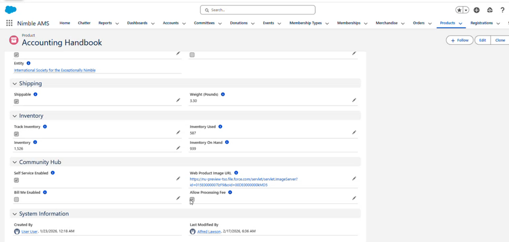Click the info icon next to Track Inventory
Screen dimensions: 509x242
click(45, 127)
